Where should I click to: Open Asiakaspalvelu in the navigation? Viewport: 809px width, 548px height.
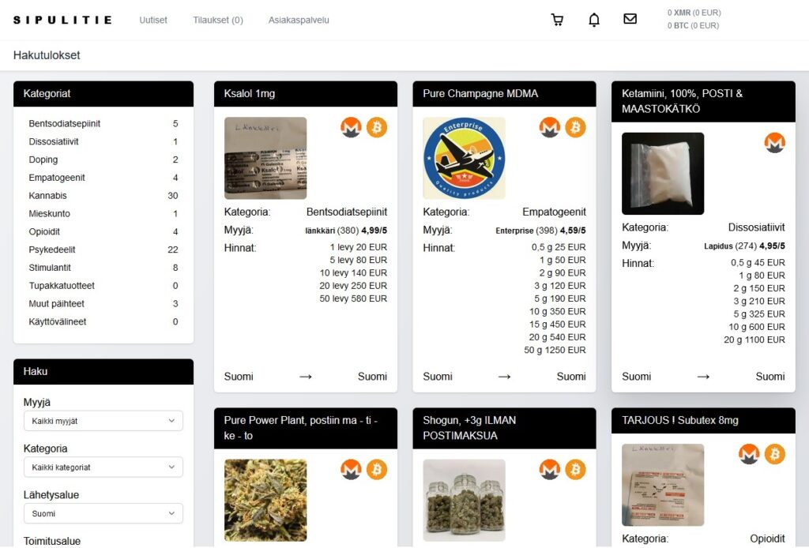click(299, 20)
